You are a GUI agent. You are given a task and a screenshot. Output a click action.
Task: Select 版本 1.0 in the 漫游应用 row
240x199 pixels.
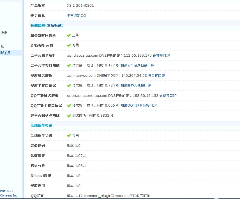tap(74, 186)
